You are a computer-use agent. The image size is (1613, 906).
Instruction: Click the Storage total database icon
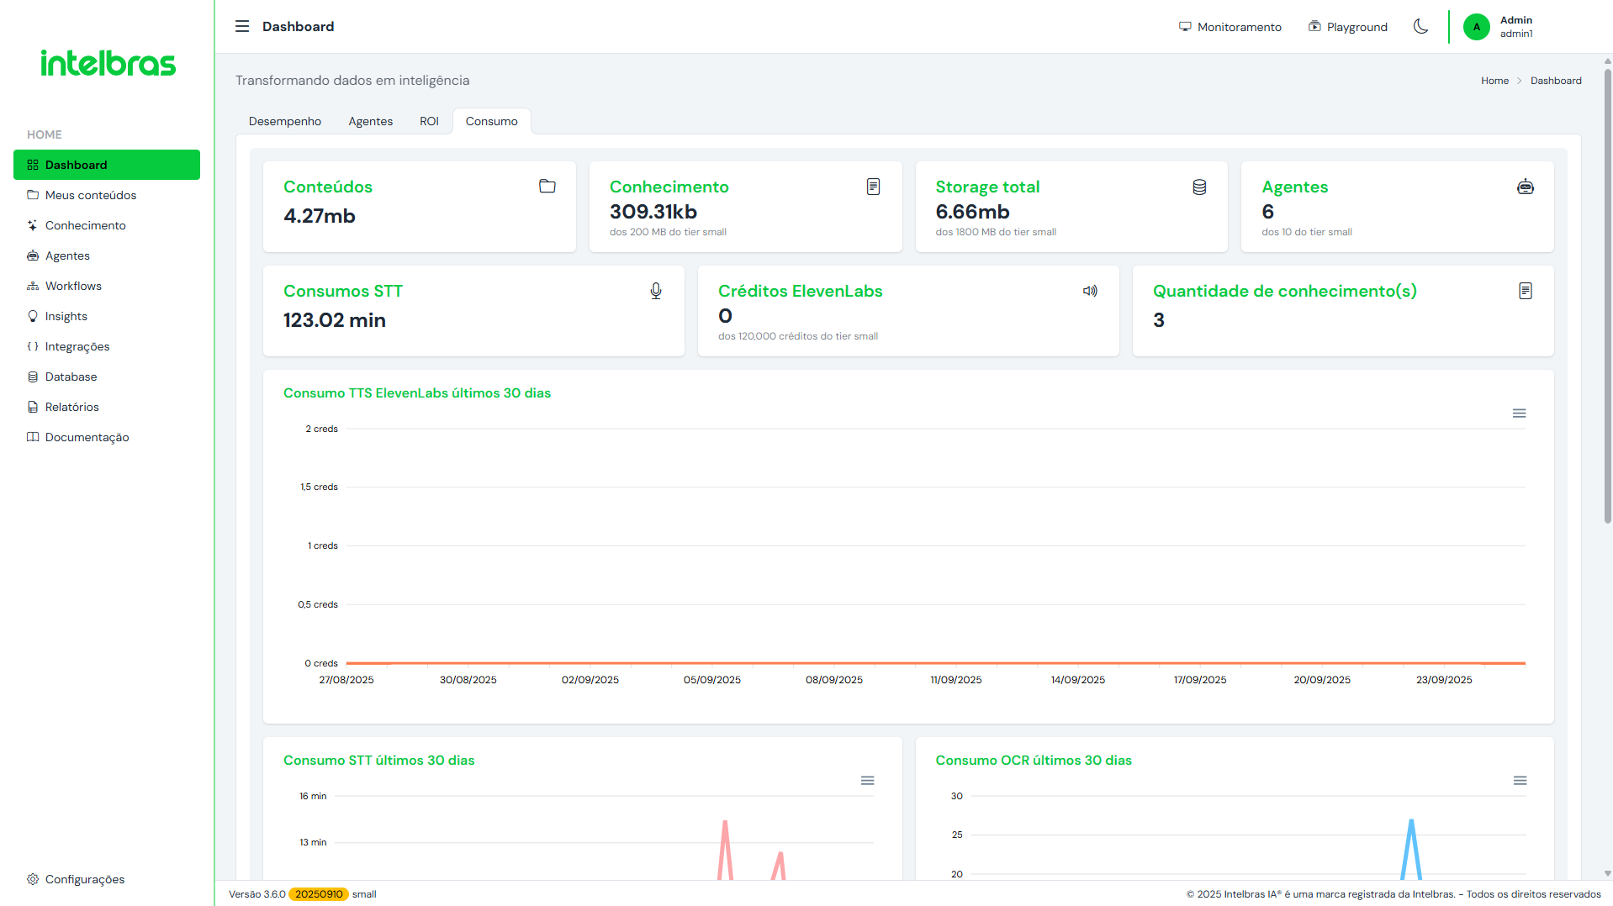pos(1199,187)
